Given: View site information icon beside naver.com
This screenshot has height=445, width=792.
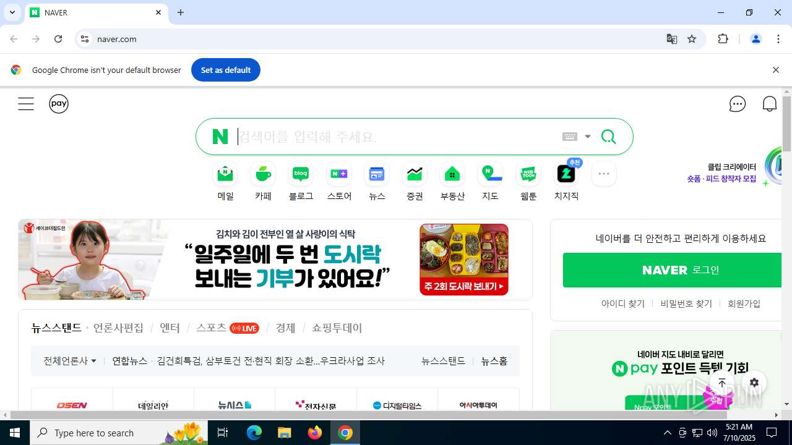Looking at the screenshot, I should (85, 39).
